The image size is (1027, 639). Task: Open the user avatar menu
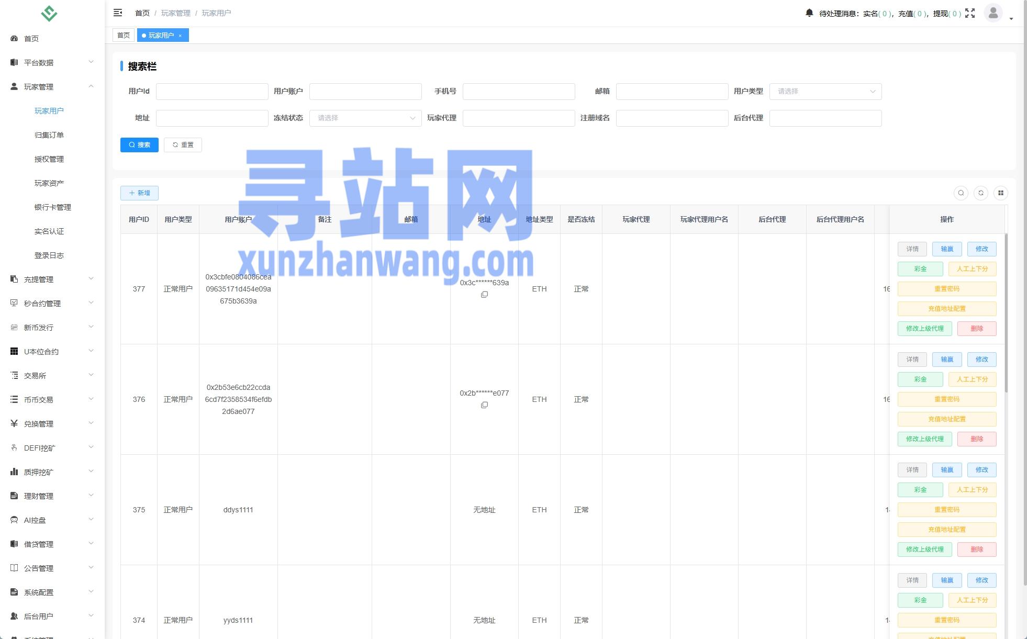(x=993, y=13)
